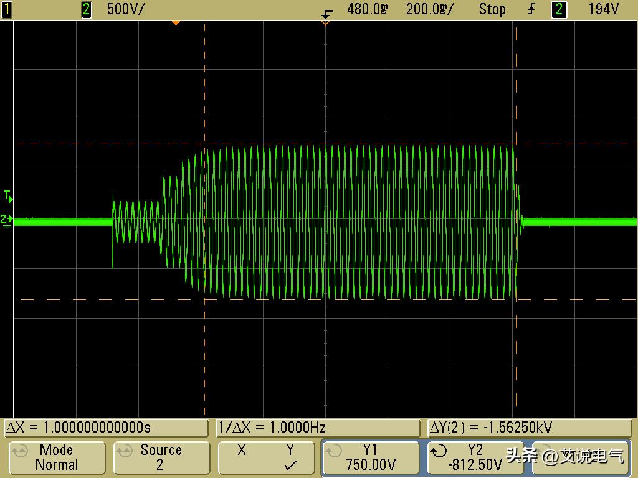Click the knob icon on Mode softkey
This screenshot has width=638, height=478.
pos(19,450)
